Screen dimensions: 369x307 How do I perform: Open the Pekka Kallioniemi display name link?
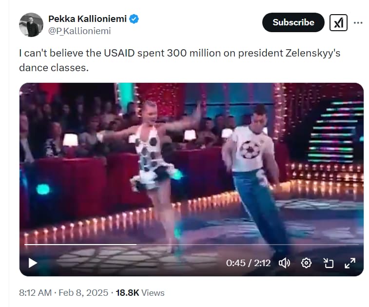pyautogui.click(x=87, y=19)
